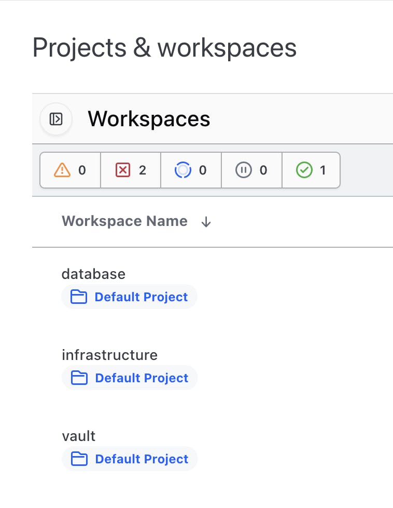393x508 pixels.
Task: Click the Workspaces section heading
Action: tap(149, 119)
